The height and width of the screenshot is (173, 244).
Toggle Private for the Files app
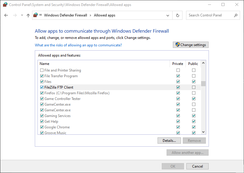pos(178,82)
